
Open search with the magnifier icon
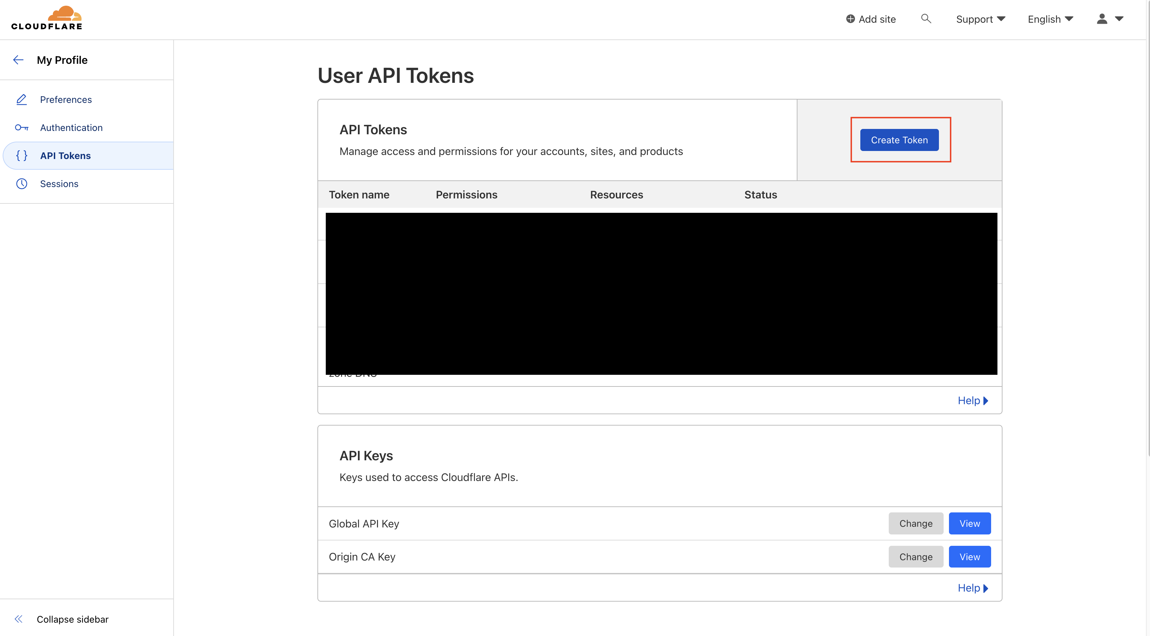[926, 19]
